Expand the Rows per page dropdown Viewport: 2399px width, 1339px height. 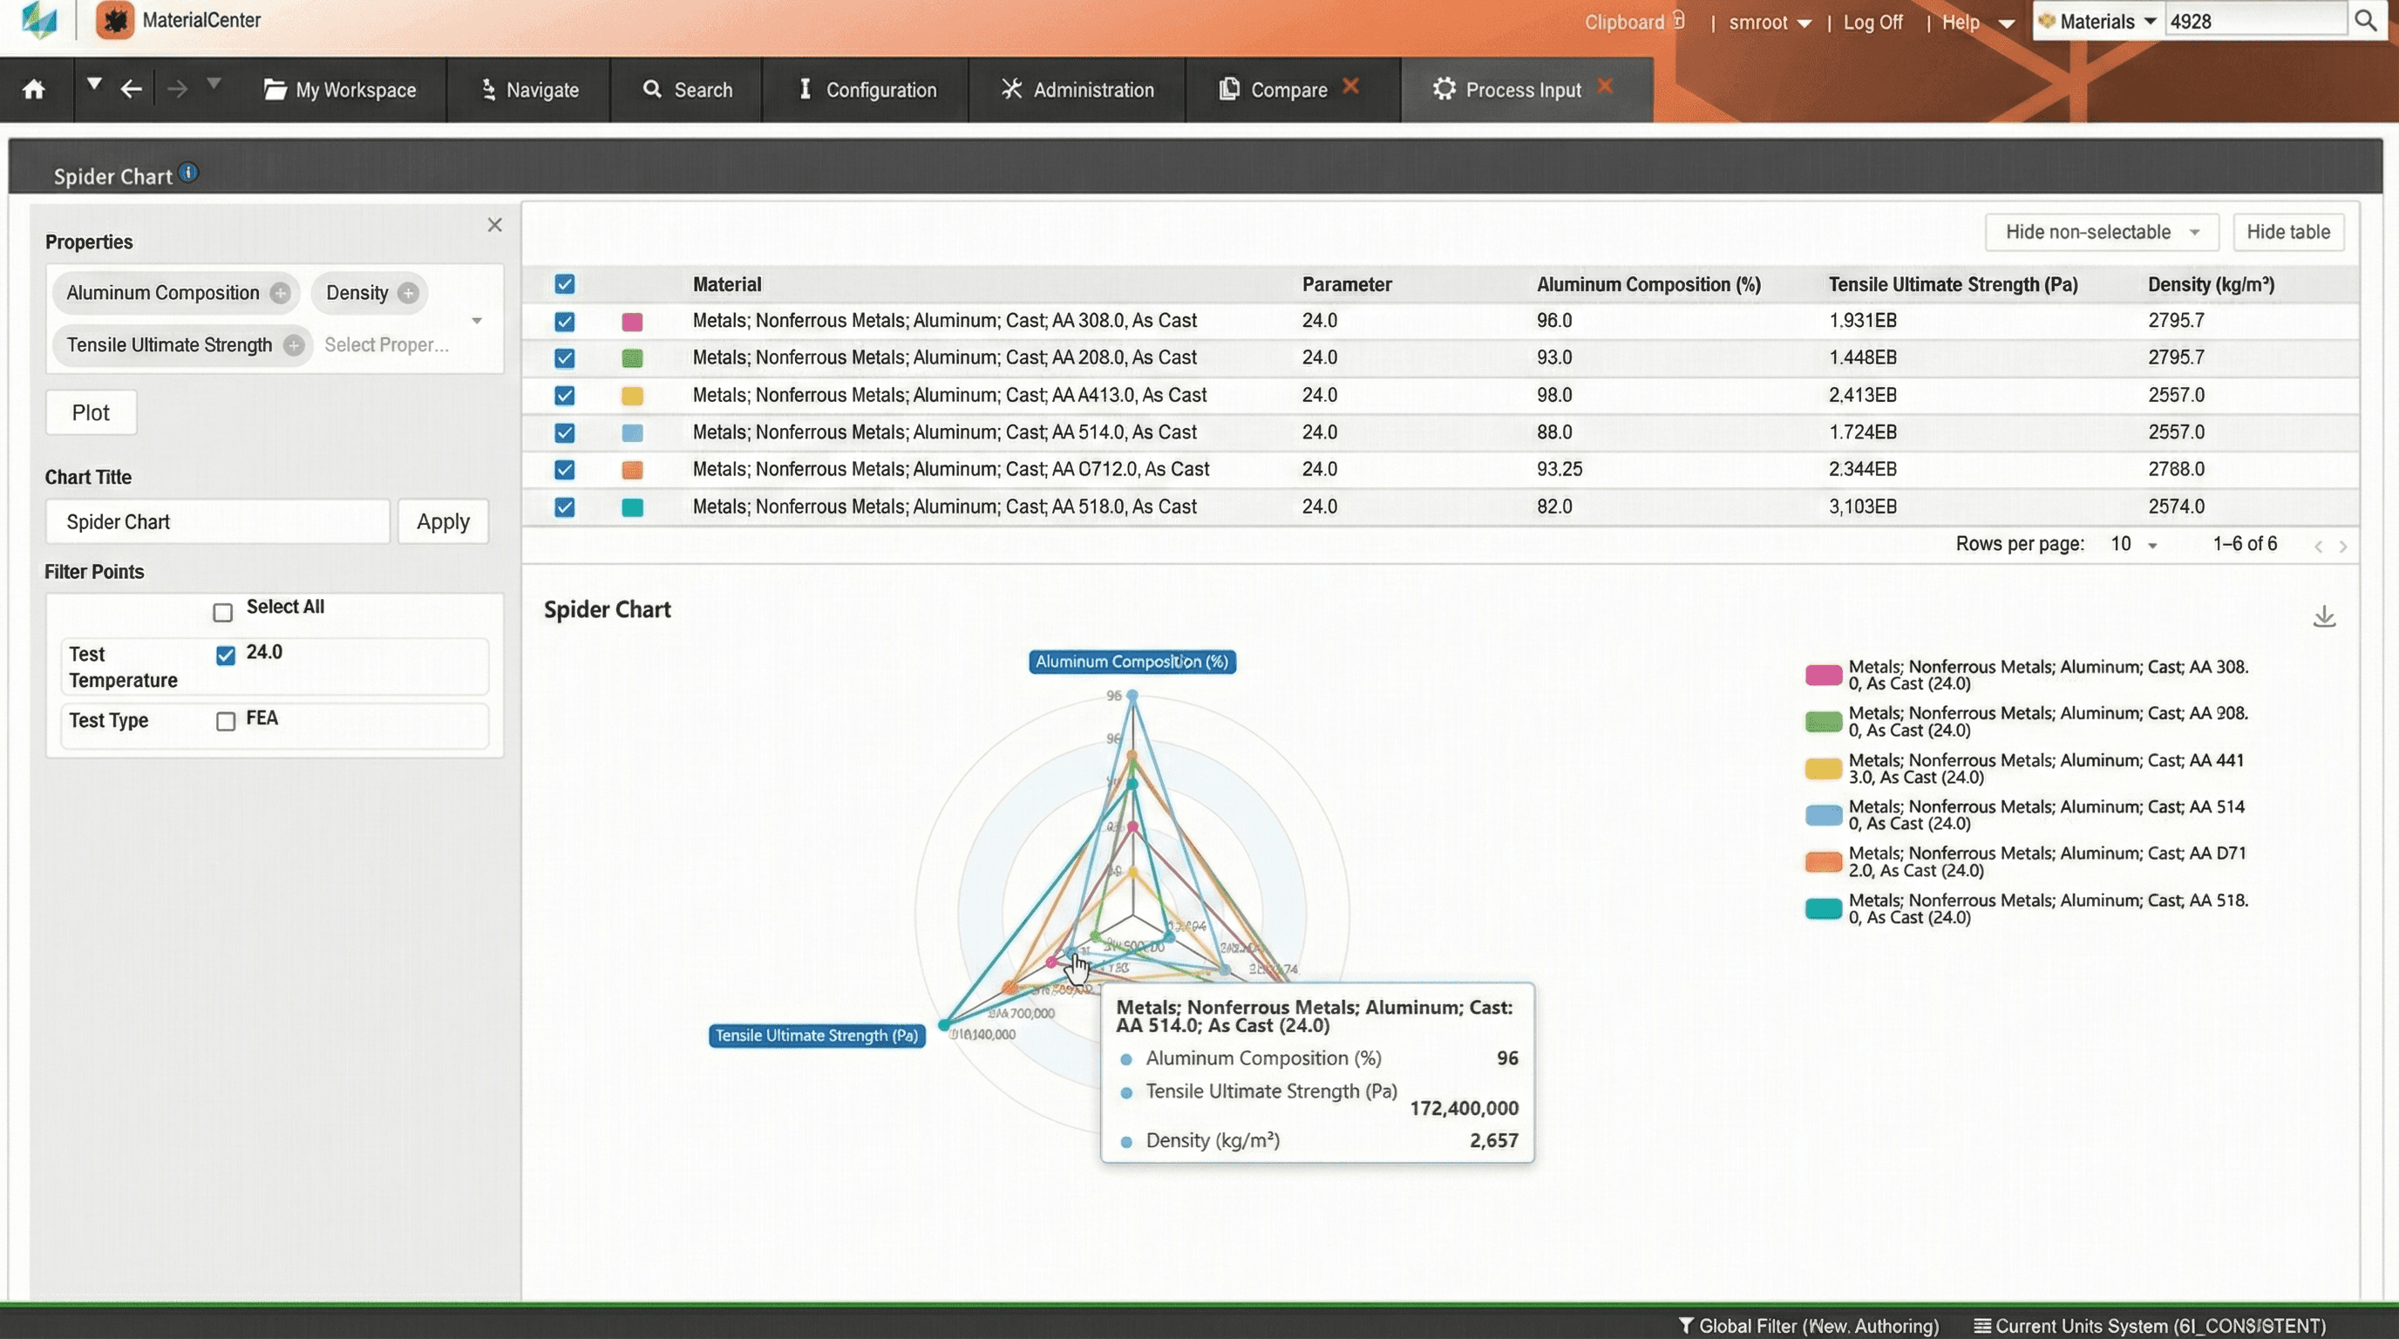point(2134,545)
